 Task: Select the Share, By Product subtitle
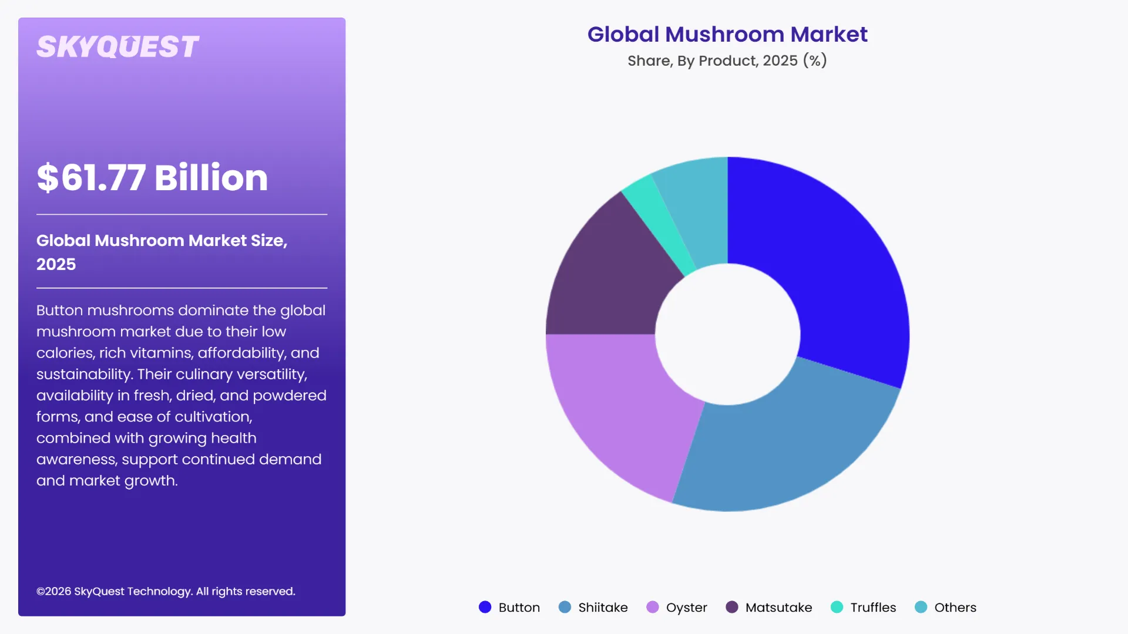pos(727,60)
